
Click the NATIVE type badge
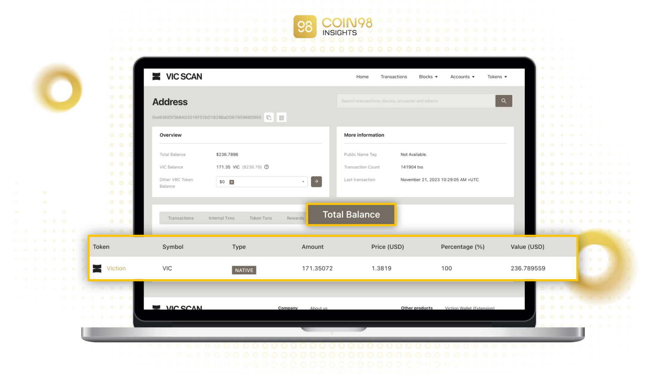244,270
